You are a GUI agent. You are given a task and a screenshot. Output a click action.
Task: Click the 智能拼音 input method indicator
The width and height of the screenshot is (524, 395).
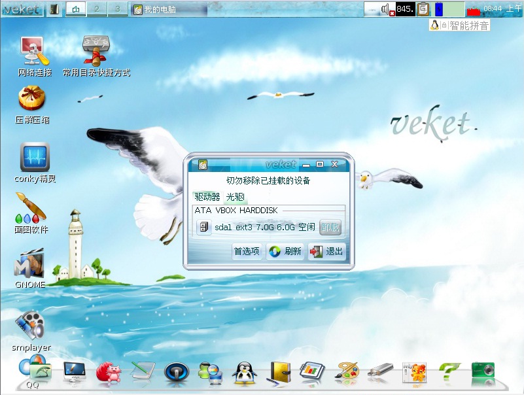pos(468,26)
